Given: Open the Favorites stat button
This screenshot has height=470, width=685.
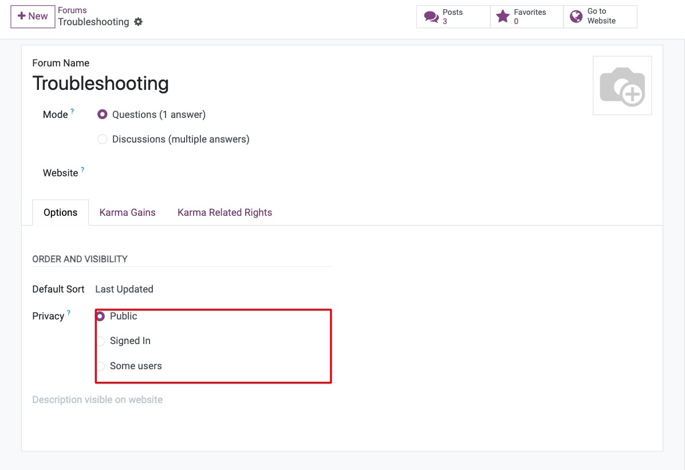Looking at the screenshot, I should coord(526,17).
